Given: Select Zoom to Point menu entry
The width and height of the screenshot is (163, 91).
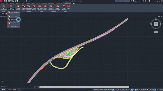Looking at the screenshot, I should pyautogui.click(x=13, y=19).
